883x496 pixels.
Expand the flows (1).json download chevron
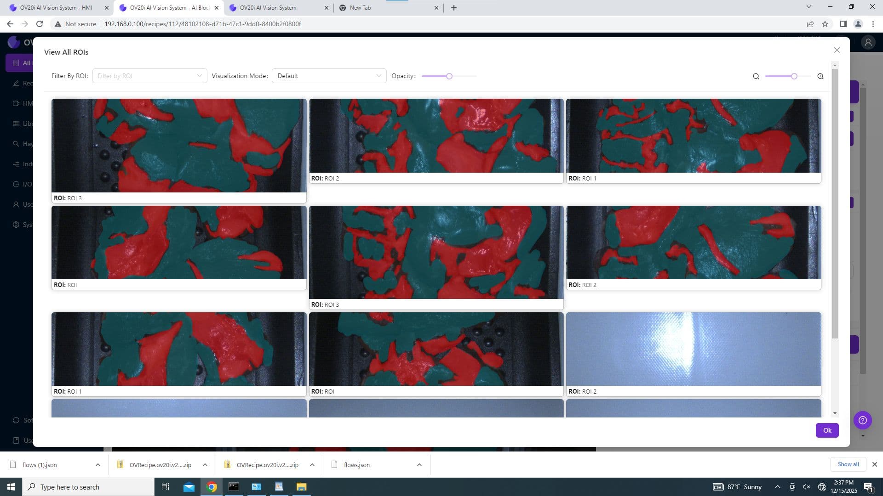[x=97, y=464]
